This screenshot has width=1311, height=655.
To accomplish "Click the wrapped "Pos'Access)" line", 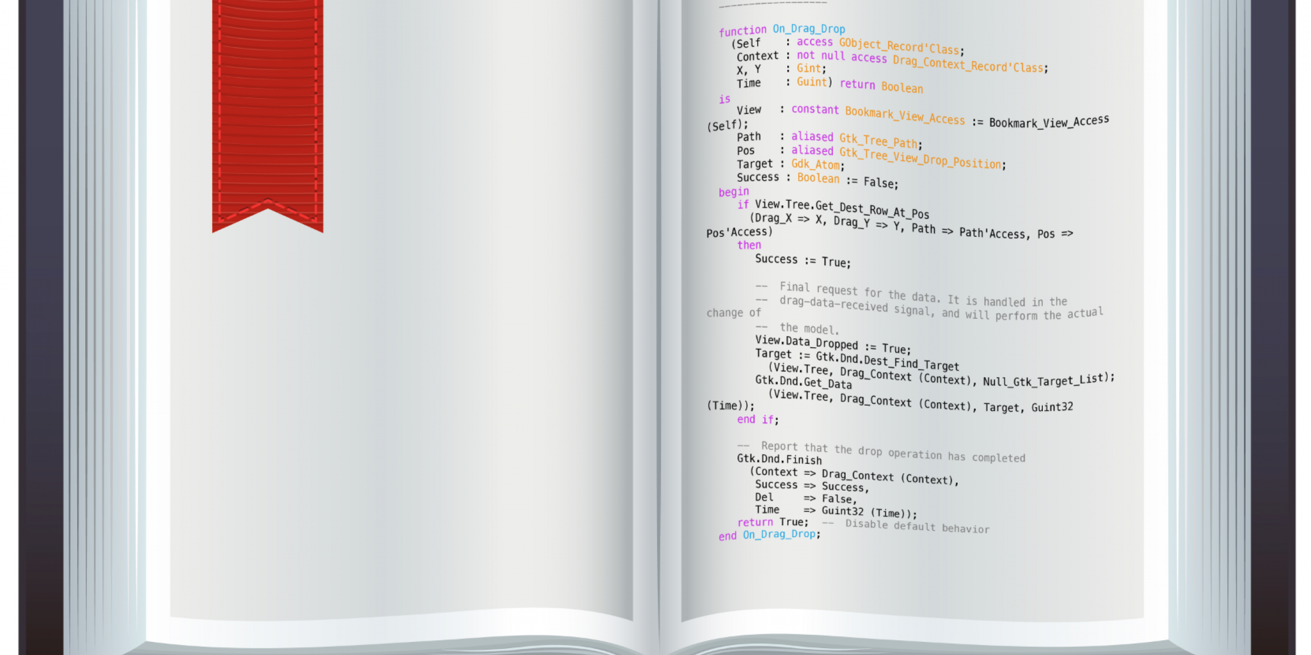I will [x=740, y=232].
